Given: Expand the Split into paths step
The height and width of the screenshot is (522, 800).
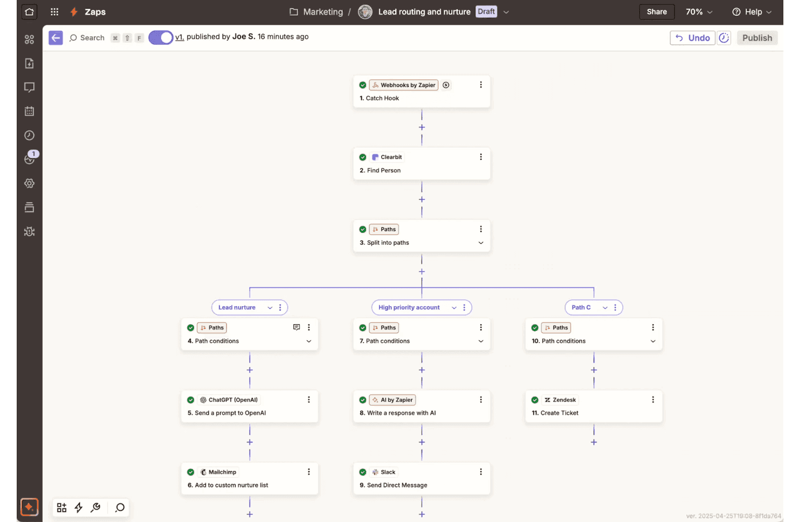Looking at the screenshot, I should pos(480,243).
